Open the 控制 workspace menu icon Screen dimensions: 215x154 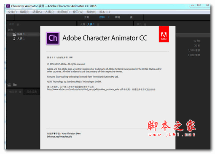pos(108,17)
